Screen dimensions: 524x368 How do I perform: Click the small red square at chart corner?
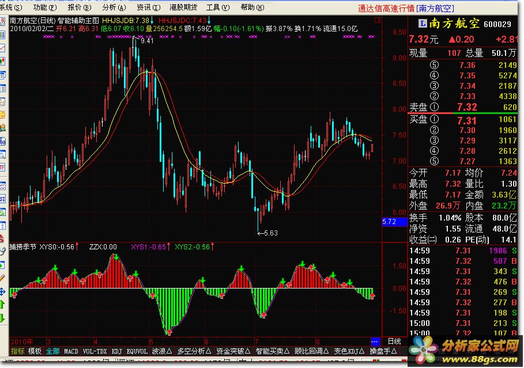coord(378,20)
